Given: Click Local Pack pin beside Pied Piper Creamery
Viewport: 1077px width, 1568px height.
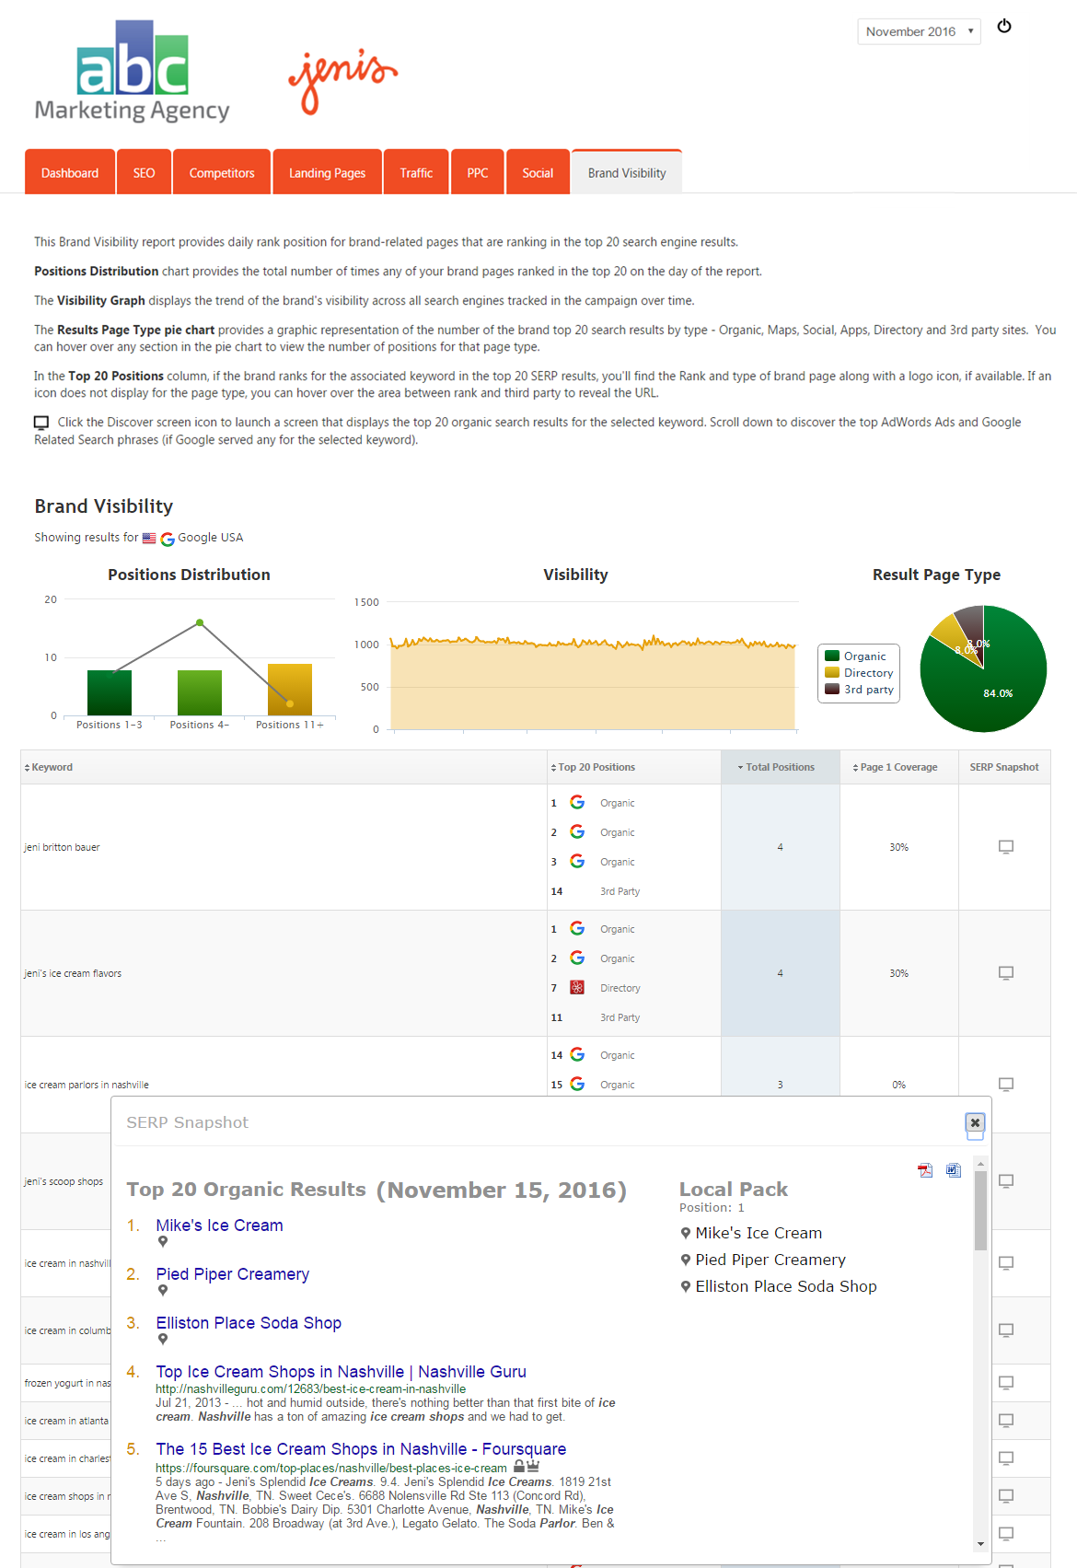Looking at the screenshot, I should 686,1260.
